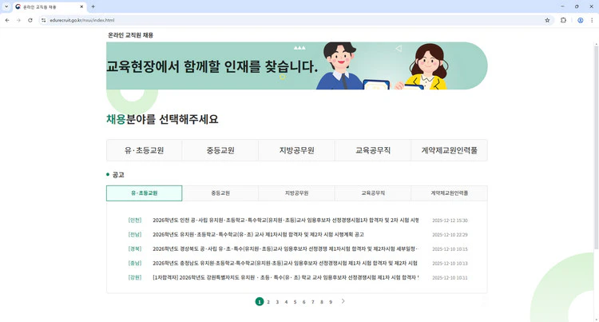This screenshot has height=322, width=599.
Task: Click the page vertical scrollbar
Action: click(x=596, y=147)
